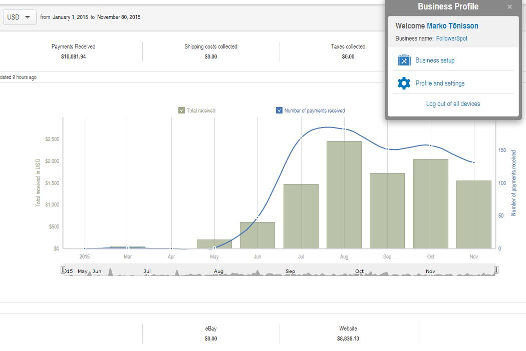Toggle Number of payments received checkbox
Viewport: 526px width, 351px height.
279,110
